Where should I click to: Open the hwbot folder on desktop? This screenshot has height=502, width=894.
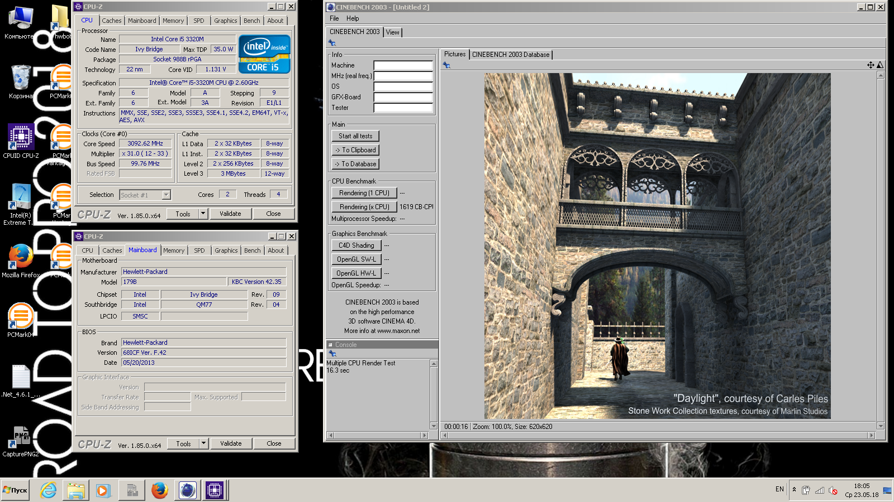pyautogui.click(x=60, y=22)
